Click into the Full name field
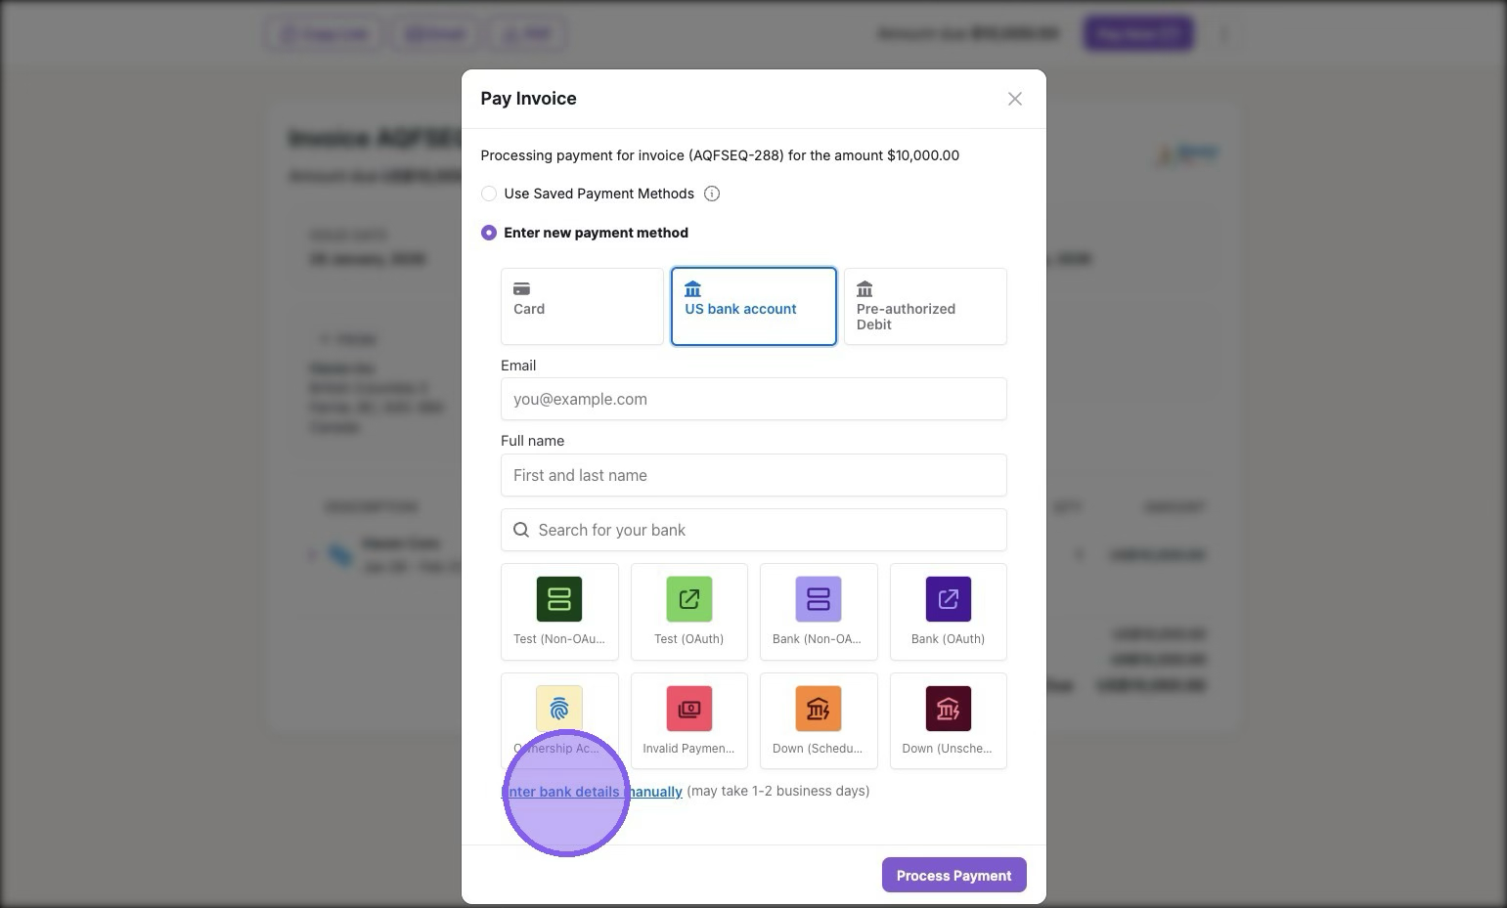 [x=753, y=475]
